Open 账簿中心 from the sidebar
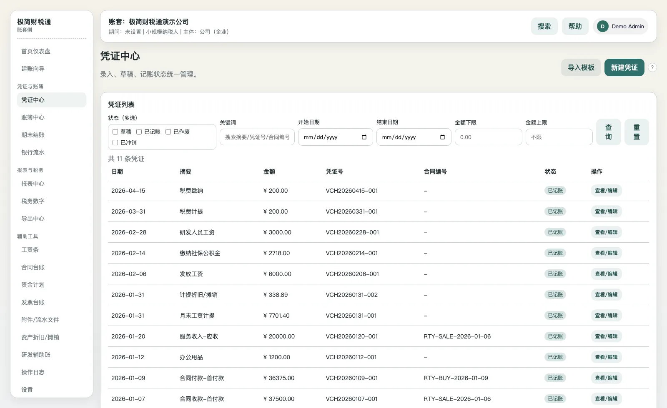 tap(33, 117)
